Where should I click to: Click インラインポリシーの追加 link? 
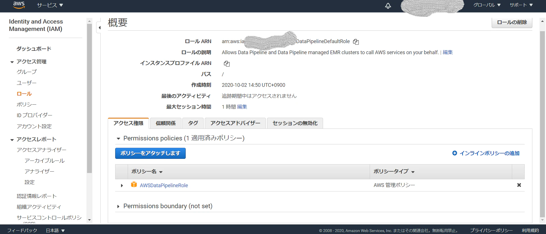[489, 153]
